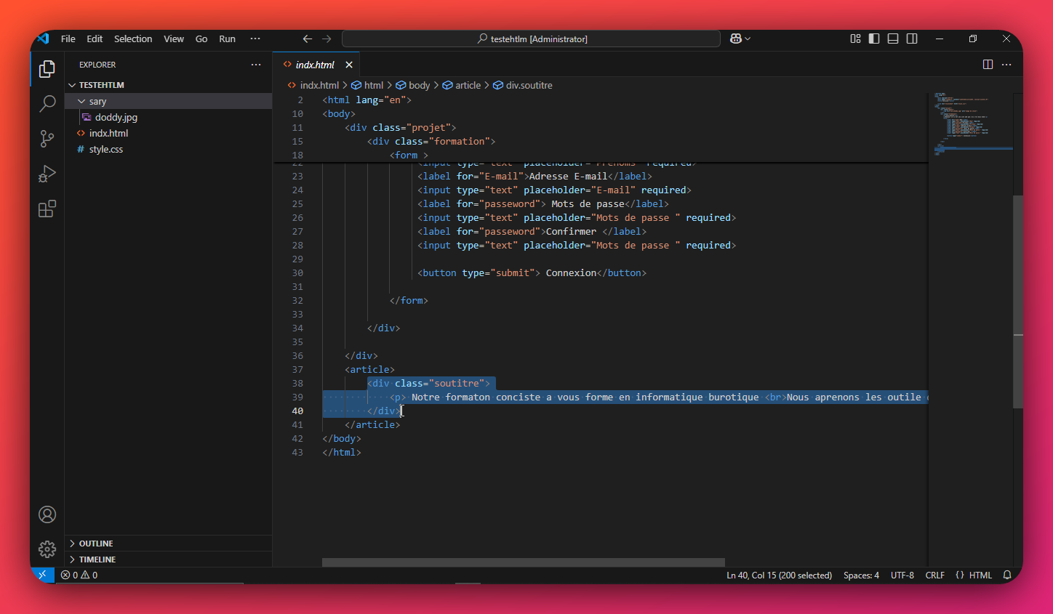This screenshot has height=614, width=1053.
Task: Expand the TIMELINE section
Action: [97, 560]
